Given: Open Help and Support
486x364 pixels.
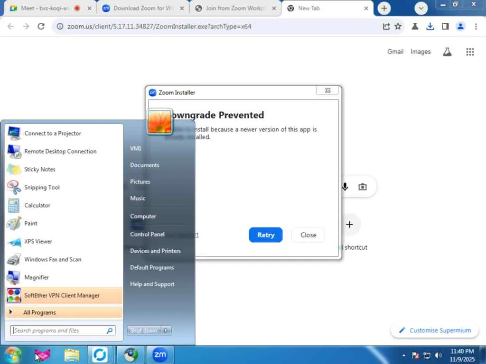Looking at the screenshot, I should 152,284.
